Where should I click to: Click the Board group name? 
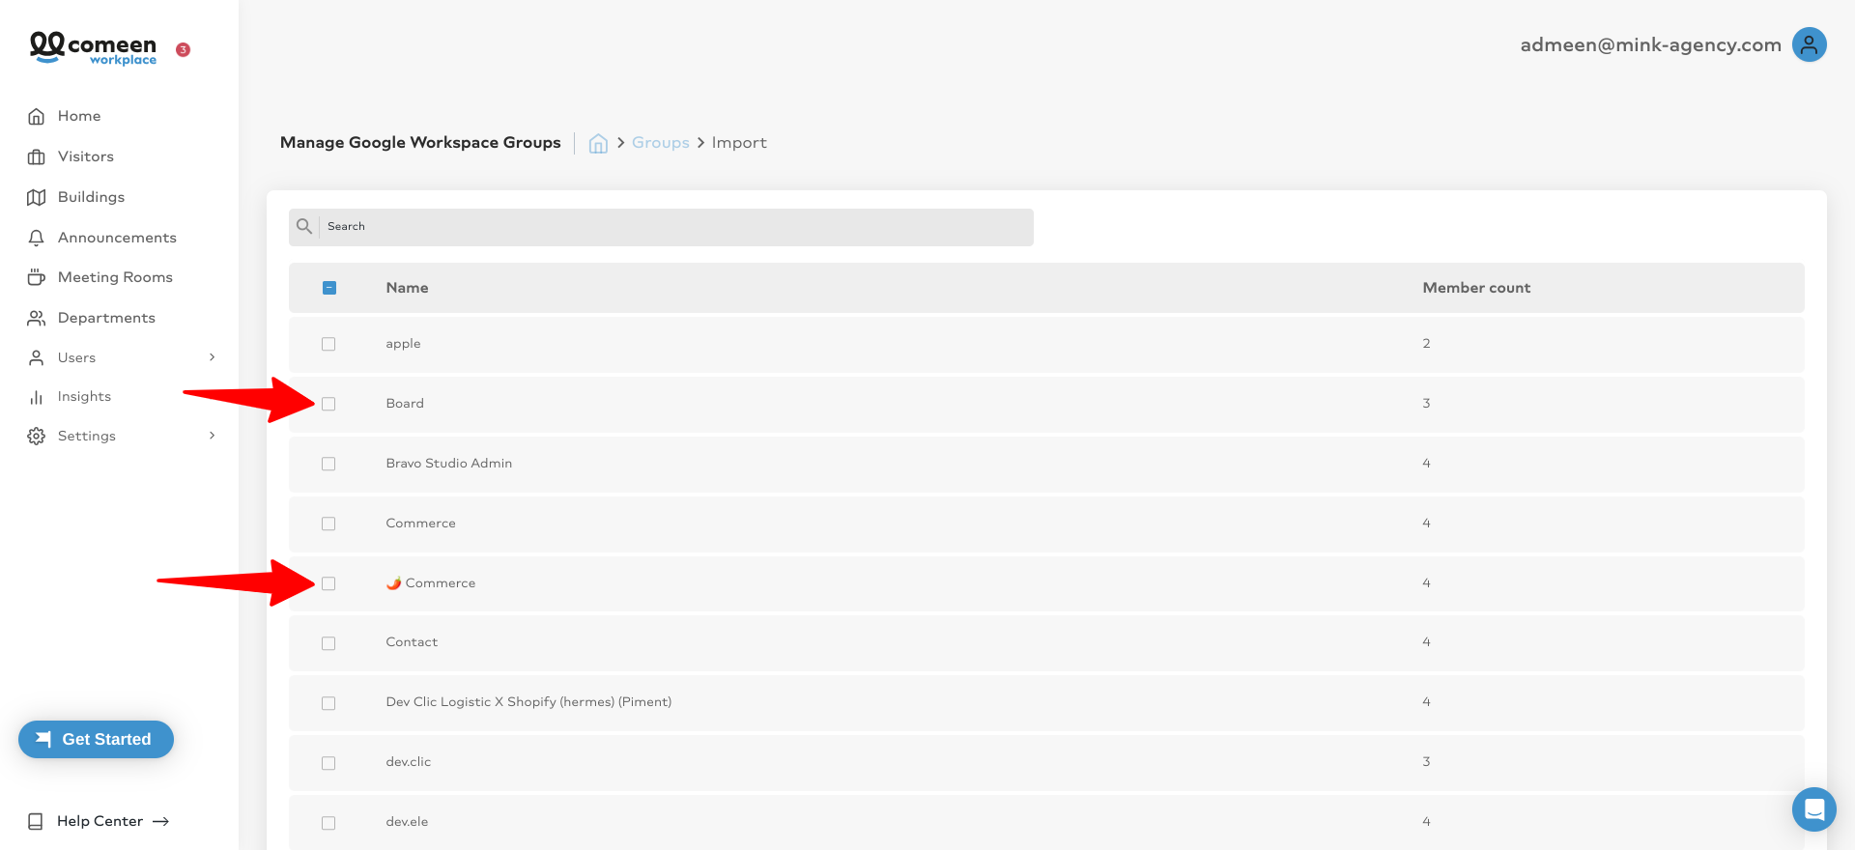click(405, 404)
